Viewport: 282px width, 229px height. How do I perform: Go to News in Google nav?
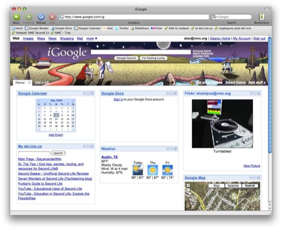tap(52, 39)
